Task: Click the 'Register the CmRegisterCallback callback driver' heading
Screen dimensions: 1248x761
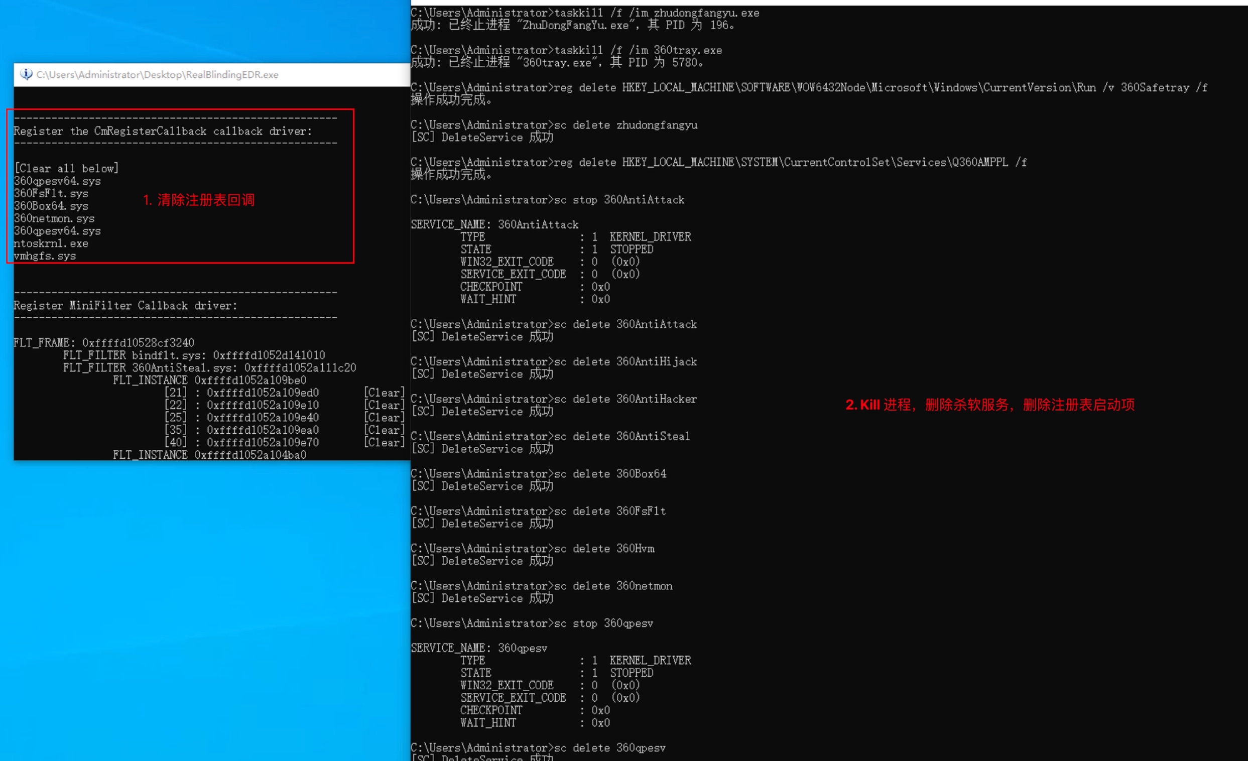Action: click(x=163, y=131)
